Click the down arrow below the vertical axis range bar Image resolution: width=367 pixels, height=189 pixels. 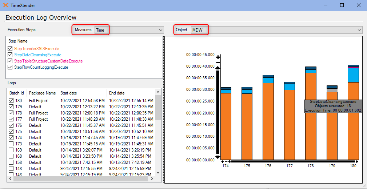(x=218, y=157)
